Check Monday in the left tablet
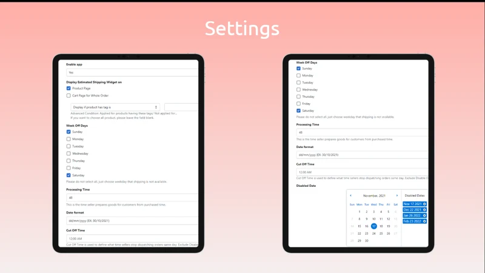This screenshot has height=273, width=485. [x=69, y=139]
